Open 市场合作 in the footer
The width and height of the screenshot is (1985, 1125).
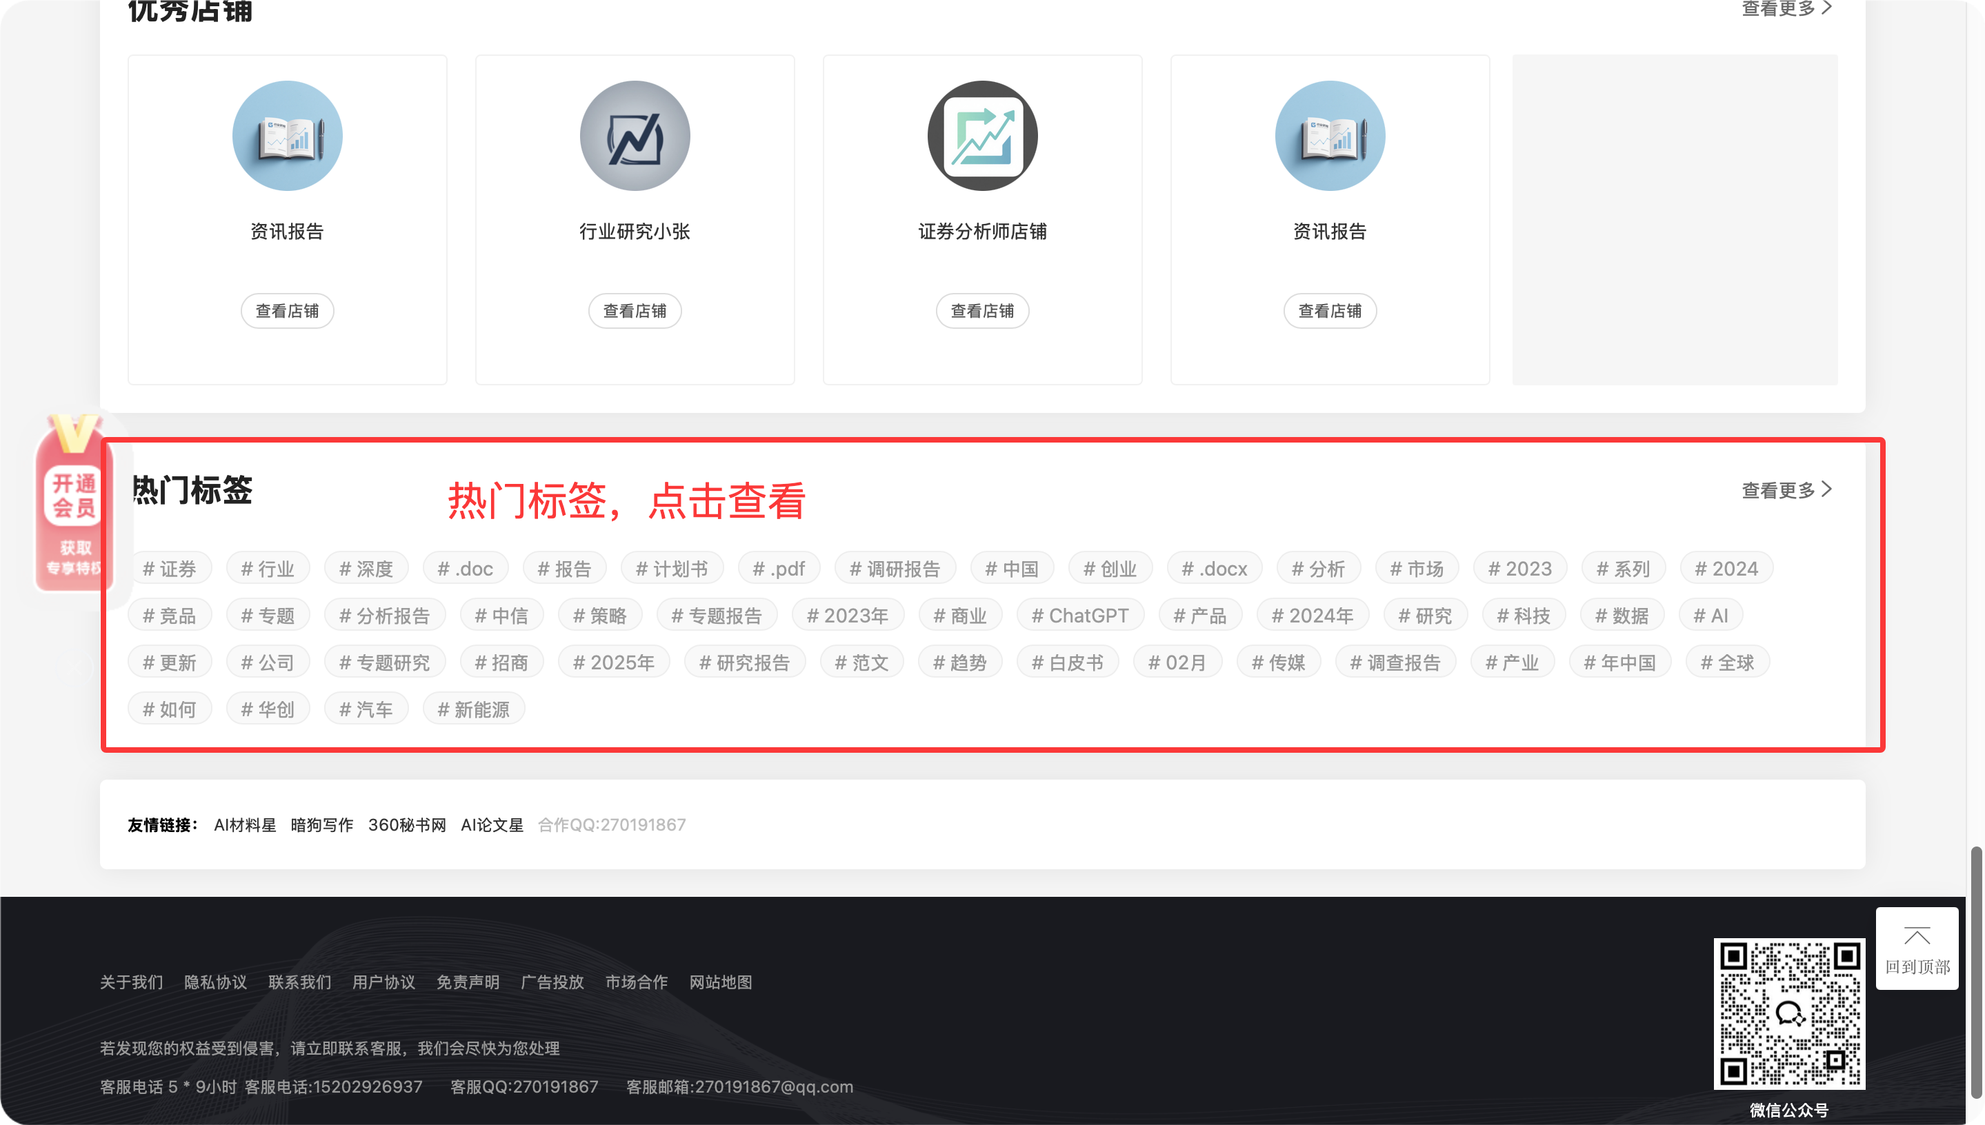pyautogui.click(x=637, y=982)
